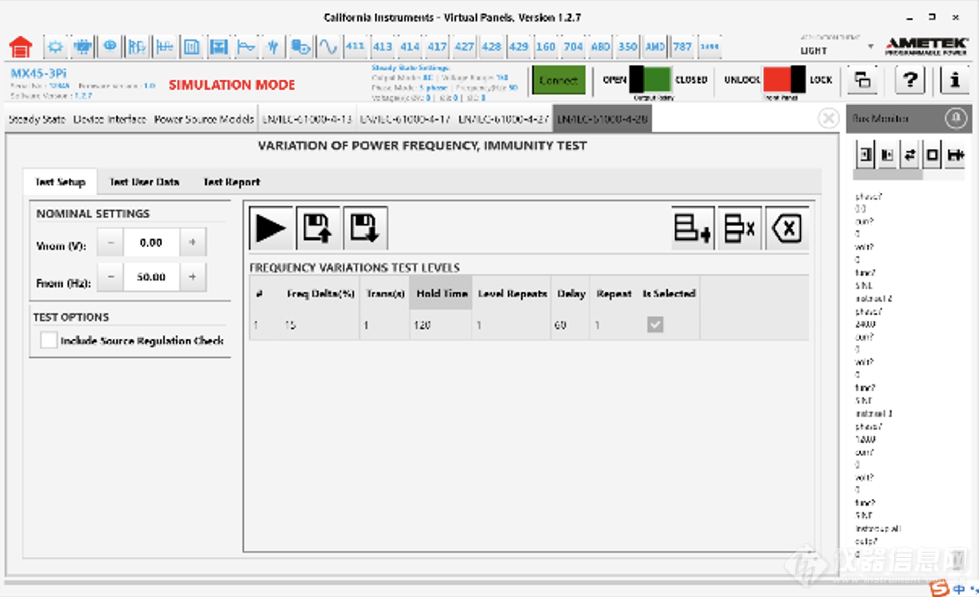The width and height of the screenshot is (979, 597).
Task: Click the eye-shaped monitor toolbar icon
Action: (110, 47)
